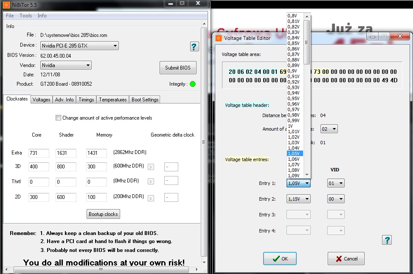
Task: Open Entry 1 voltage dropdown showing 1,05V
Action: 298,183
